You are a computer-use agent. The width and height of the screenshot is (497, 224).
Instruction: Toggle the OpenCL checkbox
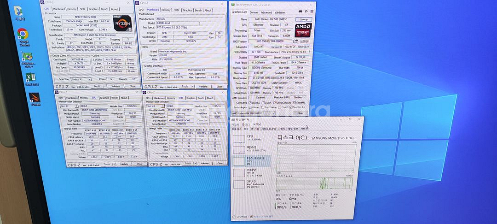click(250, 103)
